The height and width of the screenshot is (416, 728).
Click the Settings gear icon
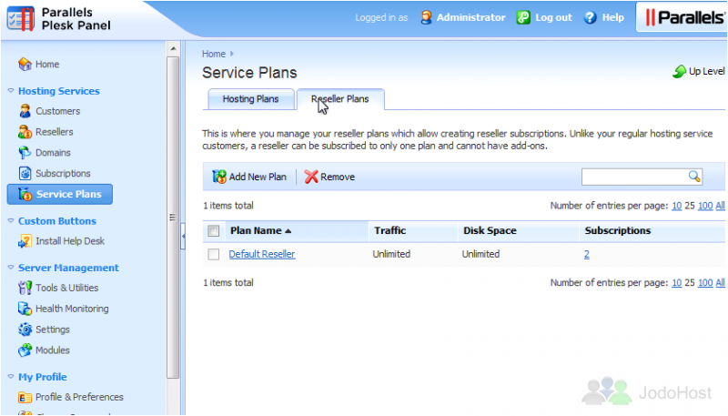[25, 330]
